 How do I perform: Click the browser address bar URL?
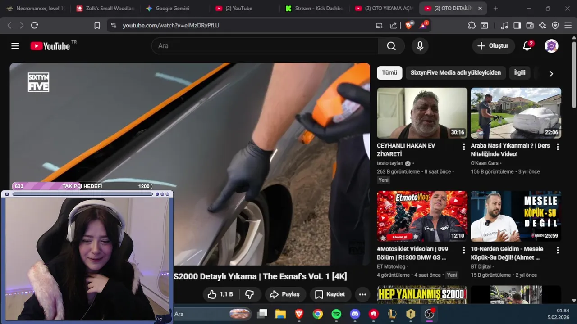tap(171, 26)
